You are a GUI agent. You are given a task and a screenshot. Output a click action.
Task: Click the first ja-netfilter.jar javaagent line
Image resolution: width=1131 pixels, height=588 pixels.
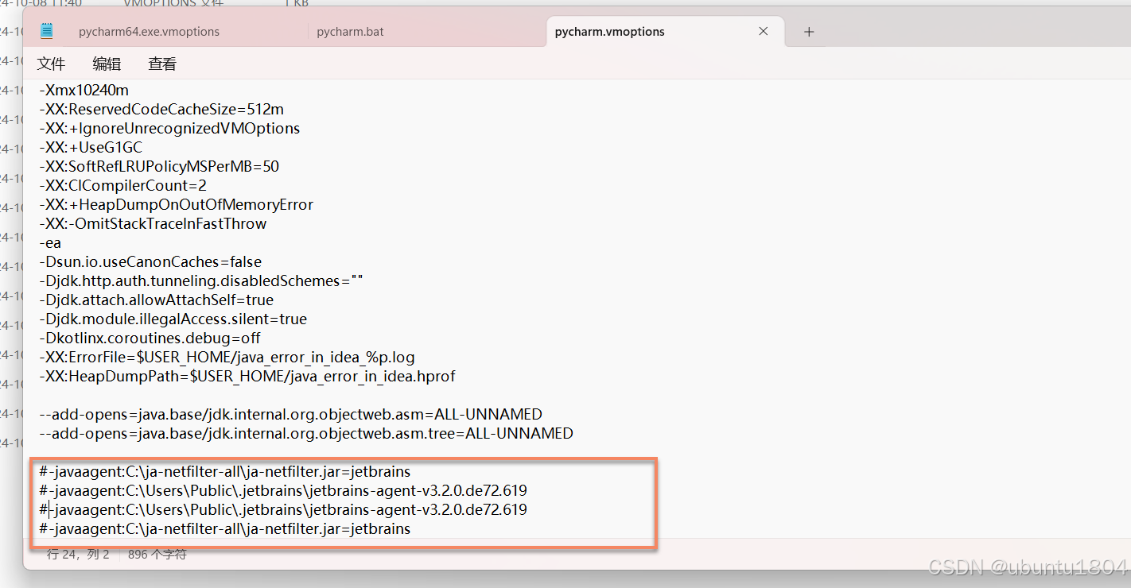click(x=225, y=471)
